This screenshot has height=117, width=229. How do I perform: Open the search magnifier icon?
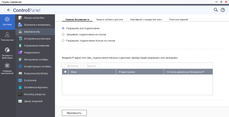click(216, 10)
